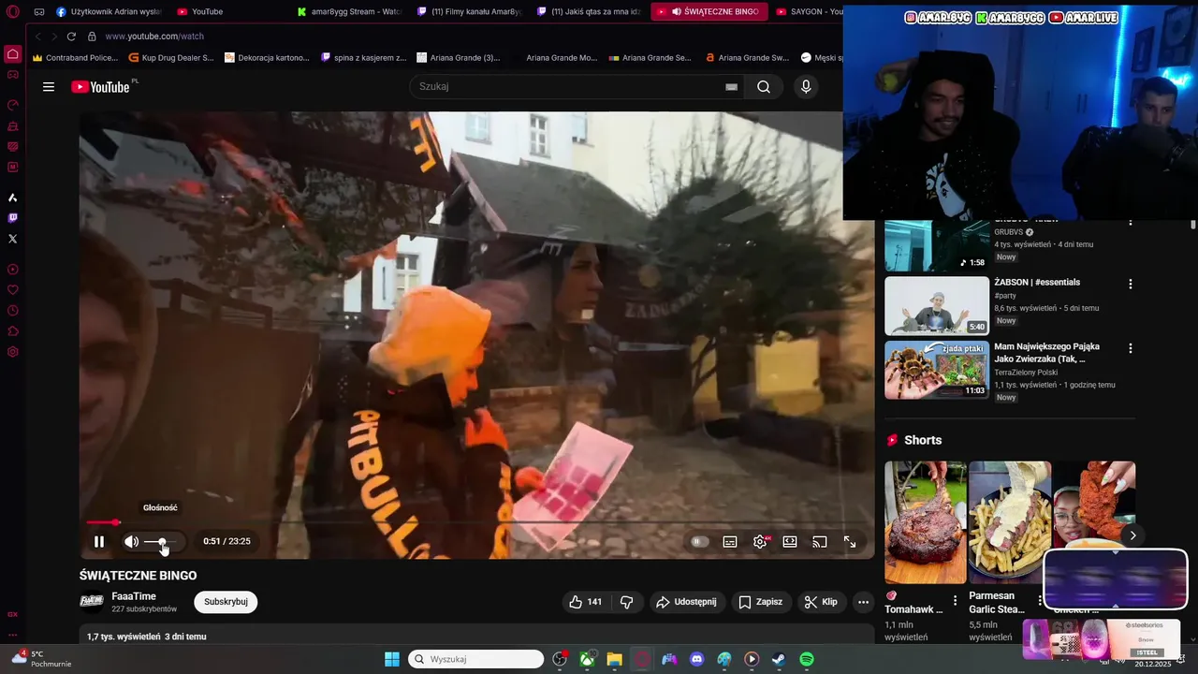Image resolution: width=1198 pixels, height=674 pixels.
Task: Cast video using the cast icon
Action: coord(820,541)
